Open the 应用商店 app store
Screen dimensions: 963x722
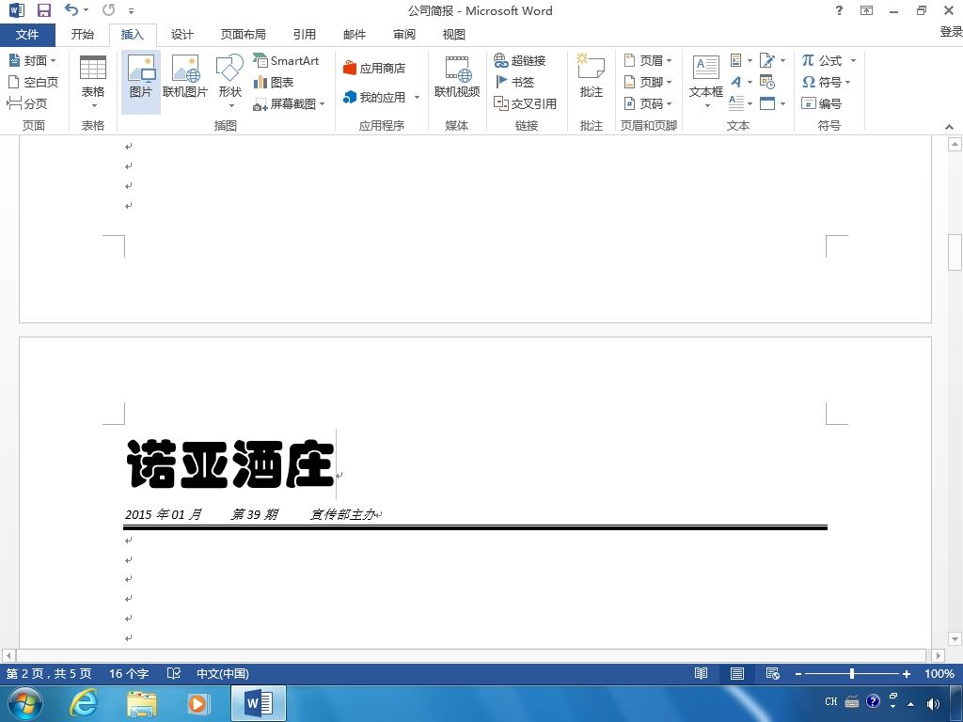click(x=374, y=68)
